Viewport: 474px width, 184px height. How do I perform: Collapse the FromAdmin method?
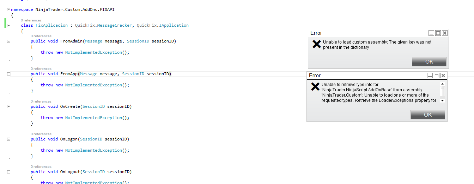pos(8,41)
